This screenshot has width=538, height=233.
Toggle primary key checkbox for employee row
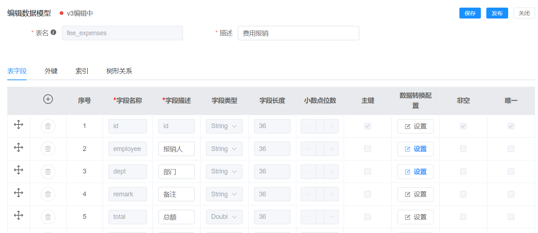368,149
